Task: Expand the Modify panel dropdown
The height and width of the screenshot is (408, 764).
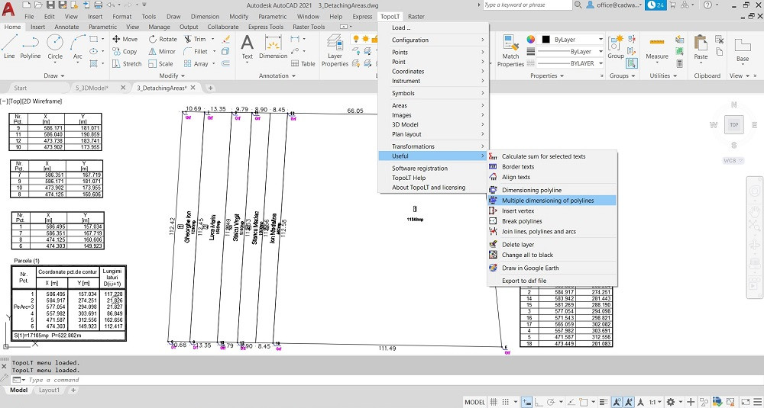Action: pyautogui.click(x=173, y=75)
